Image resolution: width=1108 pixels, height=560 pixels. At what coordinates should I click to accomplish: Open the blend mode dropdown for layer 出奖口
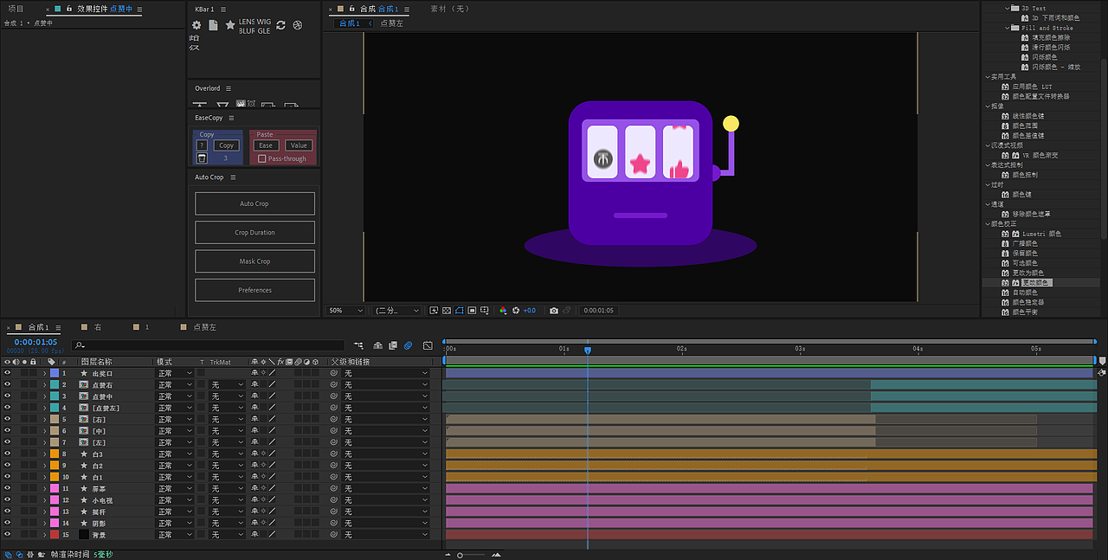tap(174, 373)
